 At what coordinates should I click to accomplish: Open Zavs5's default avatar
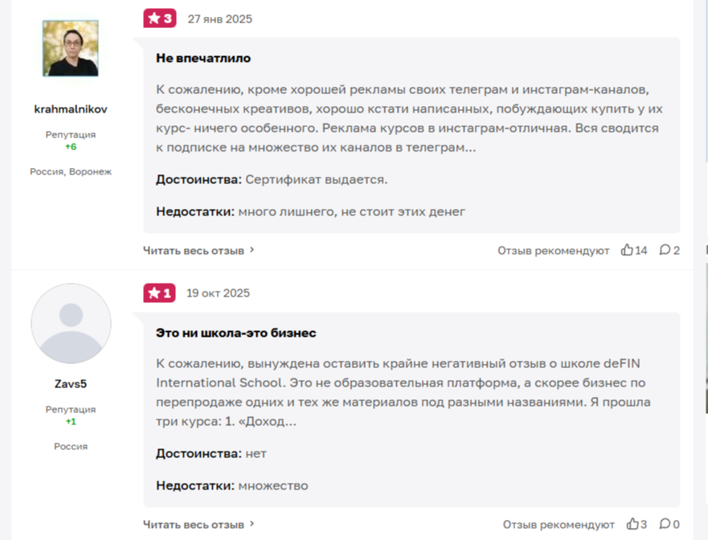71,324
